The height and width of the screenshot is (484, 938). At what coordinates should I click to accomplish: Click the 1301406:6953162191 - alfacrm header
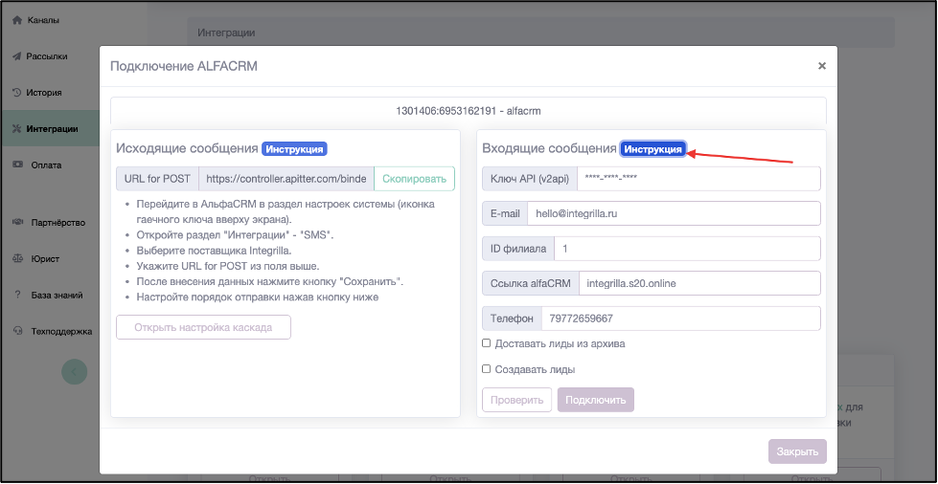coord(469,111)
